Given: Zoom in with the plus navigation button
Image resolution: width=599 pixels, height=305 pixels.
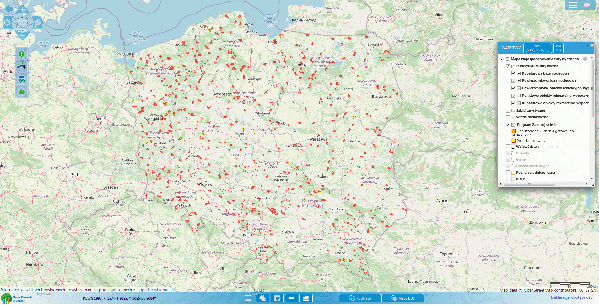Looking at the screenshot, I should click(22, 9).
